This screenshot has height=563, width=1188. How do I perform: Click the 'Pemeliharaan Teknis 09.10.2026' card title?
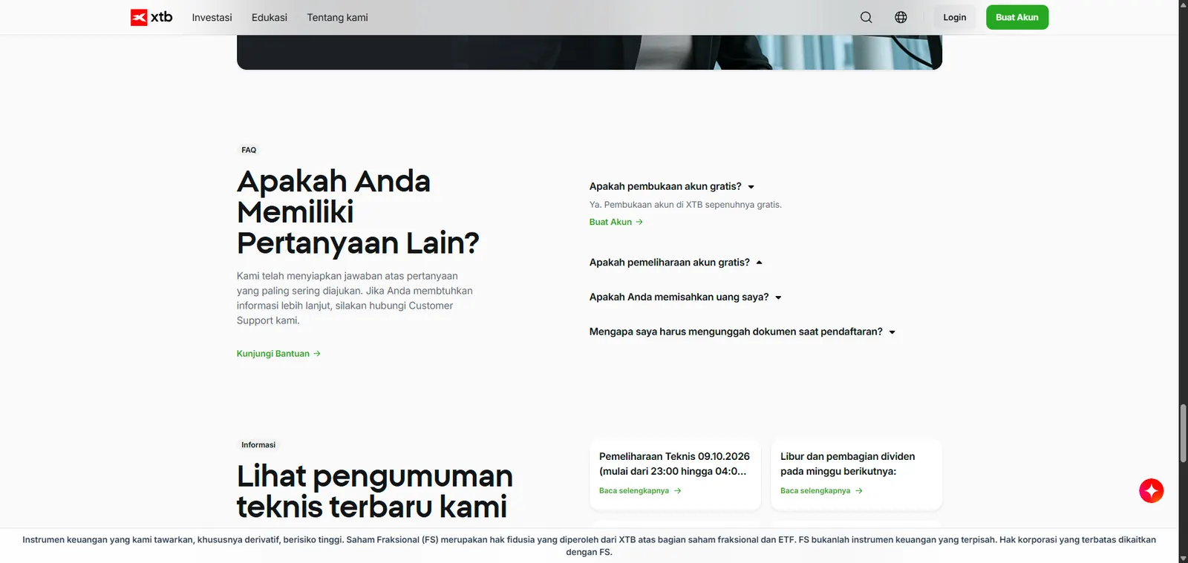tap(674, 464)
